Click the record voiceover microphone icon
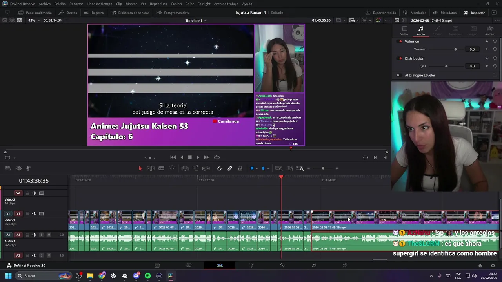 [28, 168]
